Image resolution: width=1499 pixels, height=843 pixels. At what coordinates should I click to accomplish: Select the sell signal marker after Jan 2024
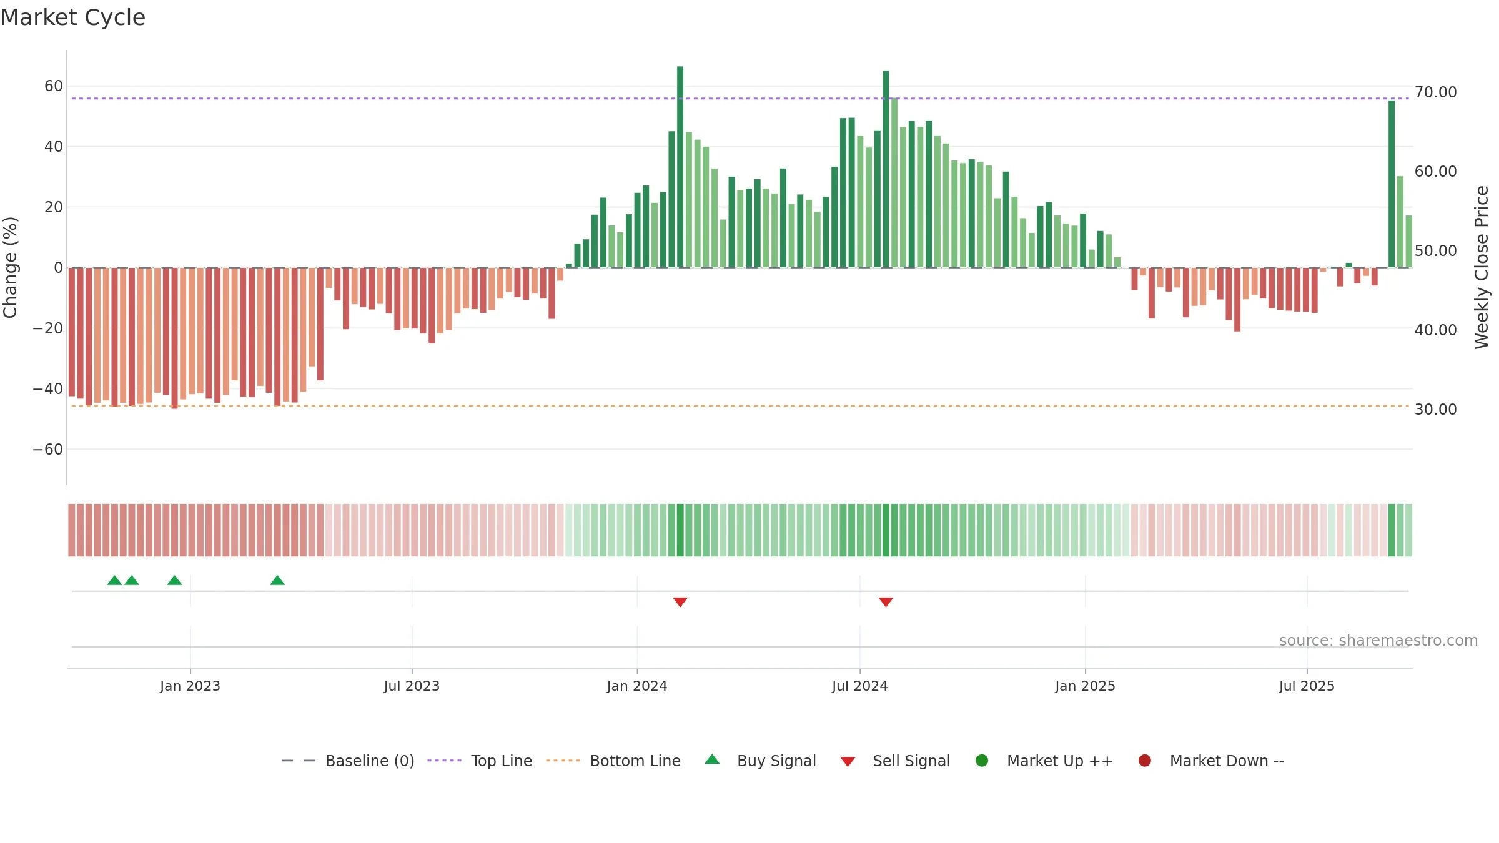pyautogui.click(x=680, y=602)
